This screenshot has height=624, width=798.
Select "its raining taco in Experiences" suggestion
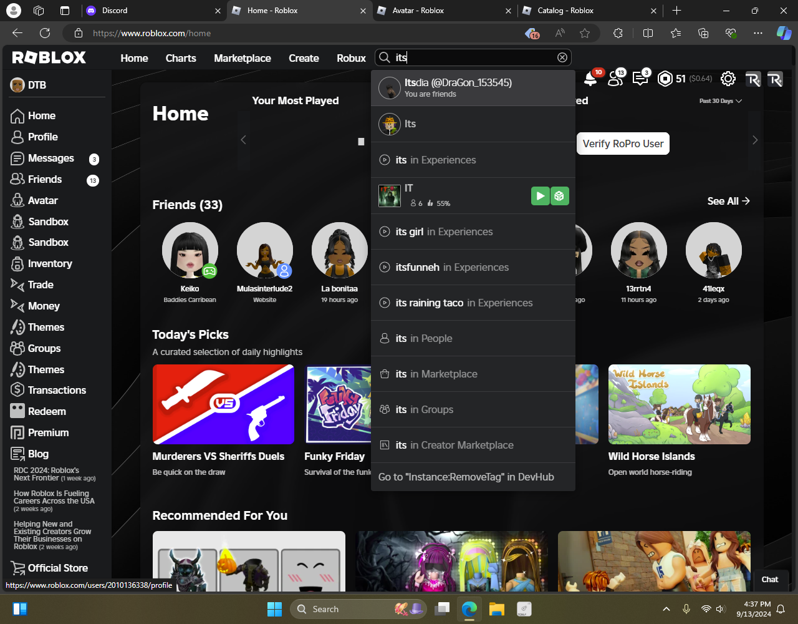click(x=473, y=303)
